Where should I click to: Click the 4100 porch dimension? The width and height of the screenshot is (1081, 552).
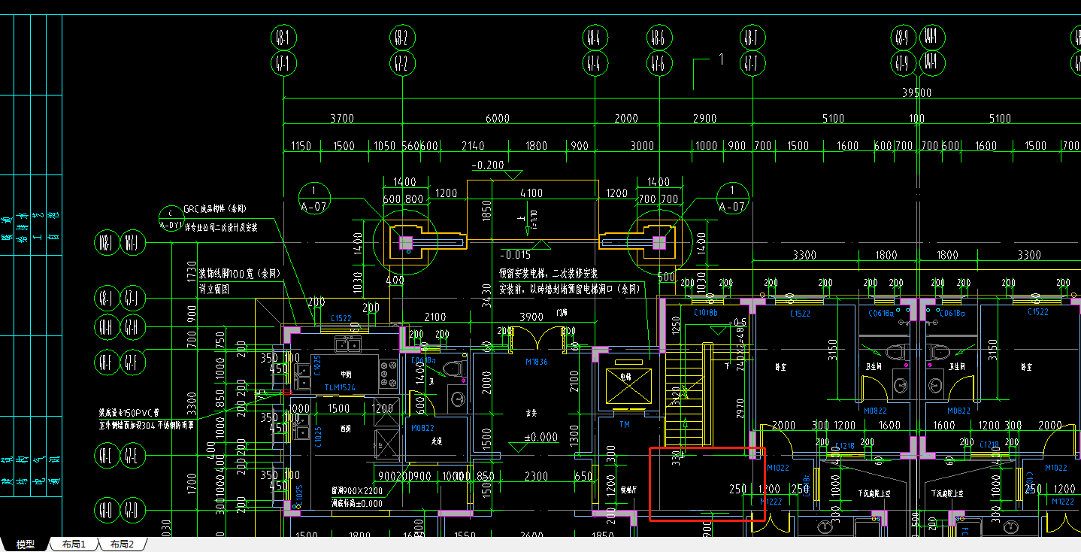coord(531,193)
